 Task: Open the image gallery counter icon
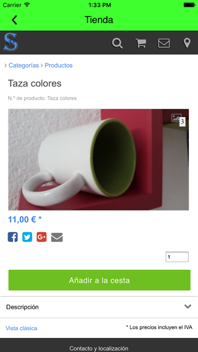(179, 120)
